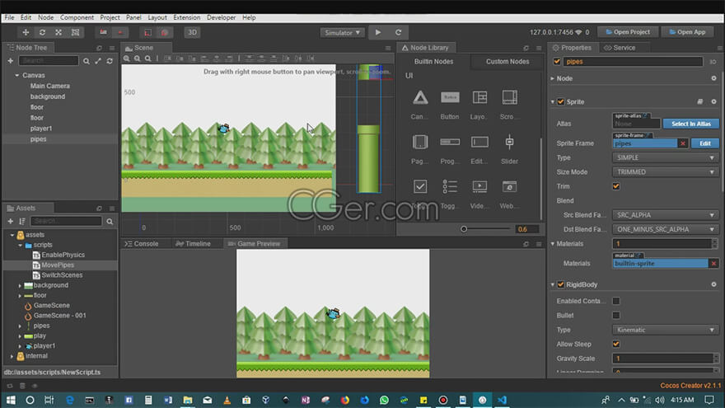Screen dimensions: 725x408
Task: Open the Extension menu
Action: pyautogui.click(x=187, y=17)
